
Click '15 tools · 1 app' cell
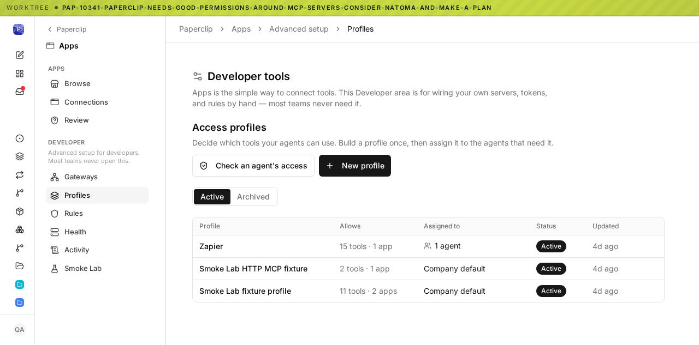(366, 246)
